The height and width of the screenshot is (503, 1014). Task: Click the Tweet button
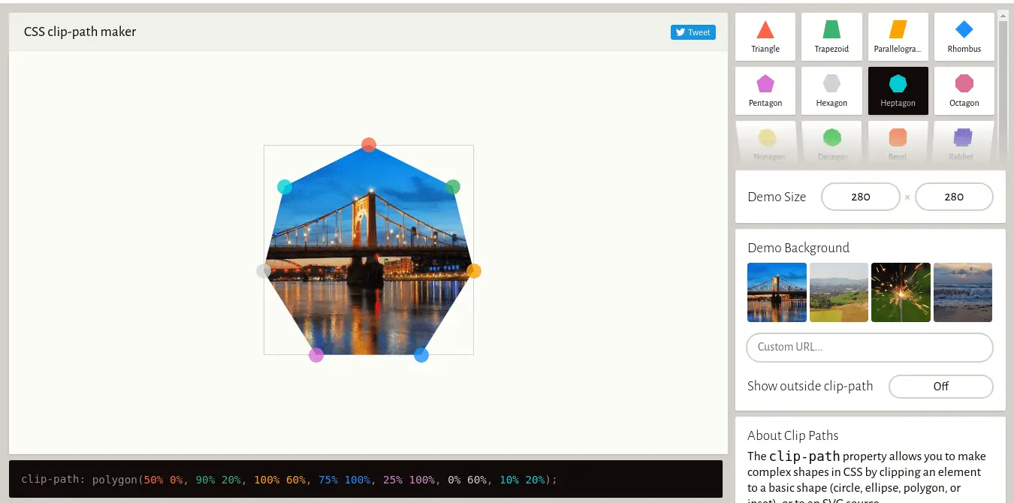coord(693,32)
